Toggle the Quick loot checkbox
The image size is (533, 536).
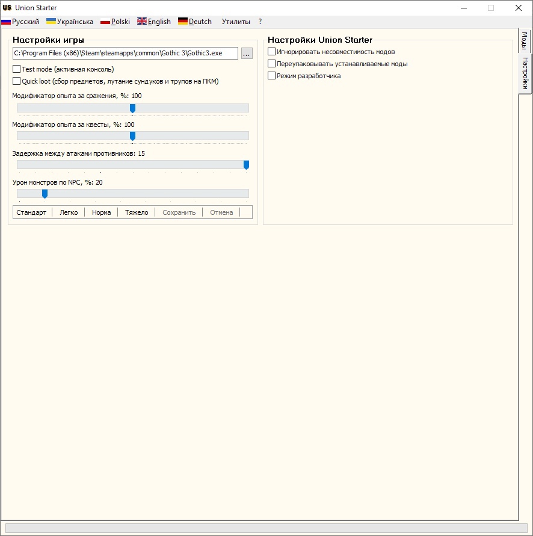tap(17, 81)
